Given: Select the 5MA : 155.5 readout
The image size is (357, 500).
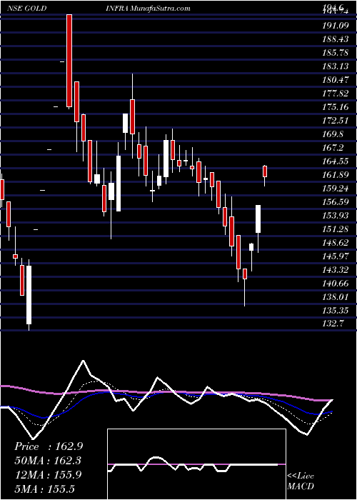Looking at the screenshot, I should (x=46, y=489).
